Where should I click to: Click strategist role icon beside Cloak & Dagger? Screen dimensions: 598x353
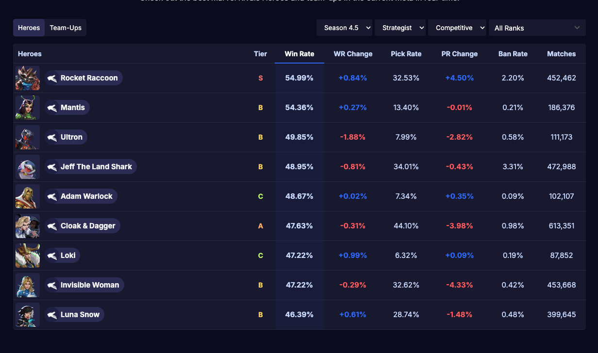coord(52,226)
